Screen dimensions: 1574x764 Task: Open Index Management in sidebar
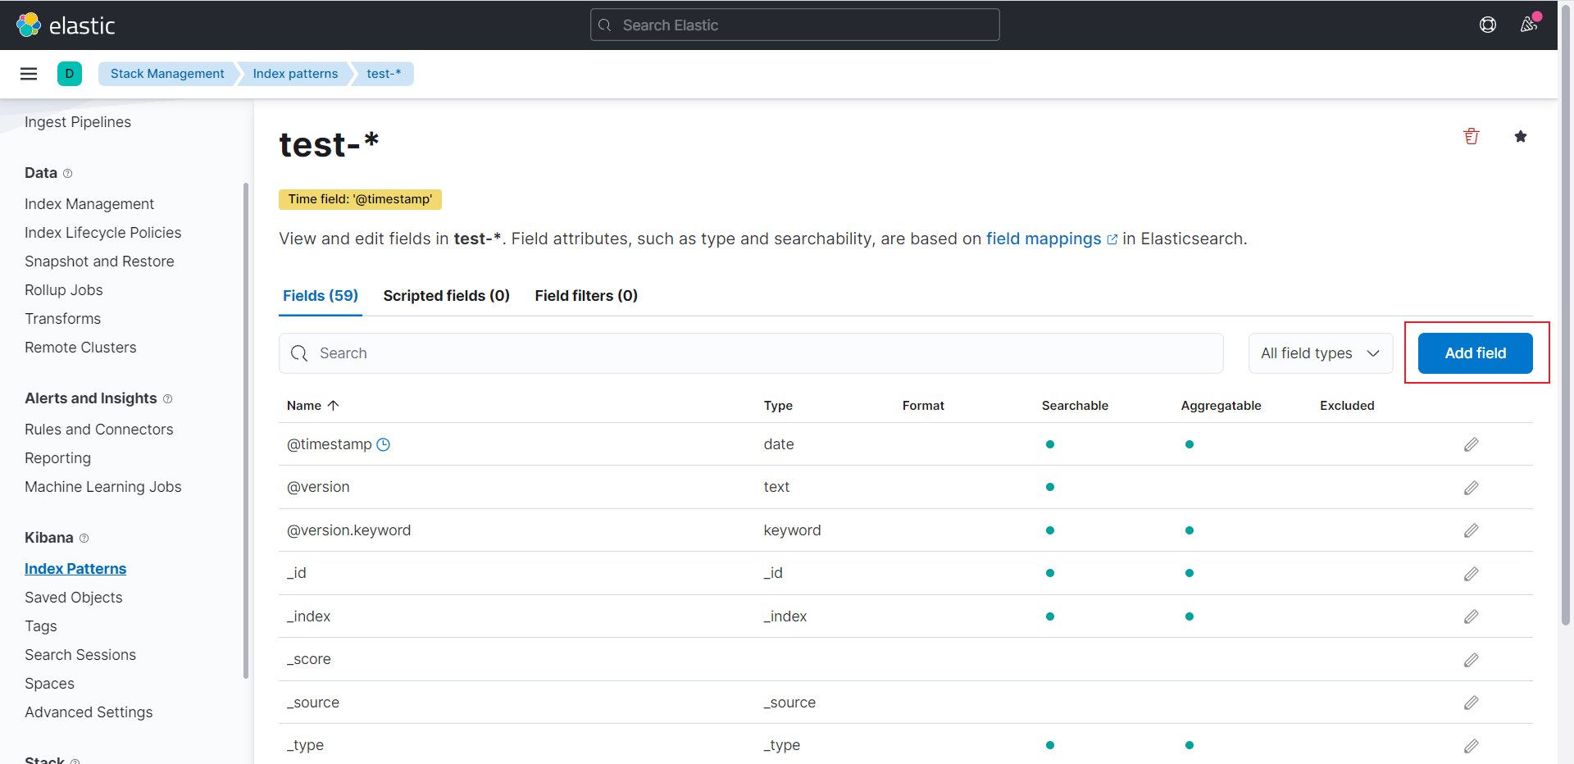point(89,204)
